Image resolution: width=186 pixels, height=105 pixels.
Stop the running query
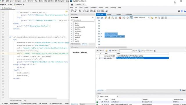pyautogui.click(x=116, y=18)
